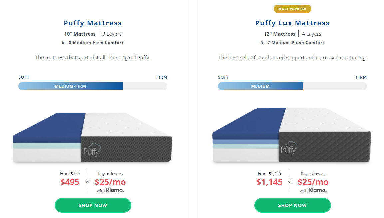
Task: Click the Medium-Firm firmness bar
Action: pyautogui.click(x=71, y=86)
